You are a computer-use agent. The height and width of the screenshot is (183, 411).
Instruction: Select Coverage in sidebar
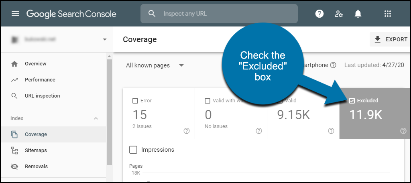pos(53,134)
